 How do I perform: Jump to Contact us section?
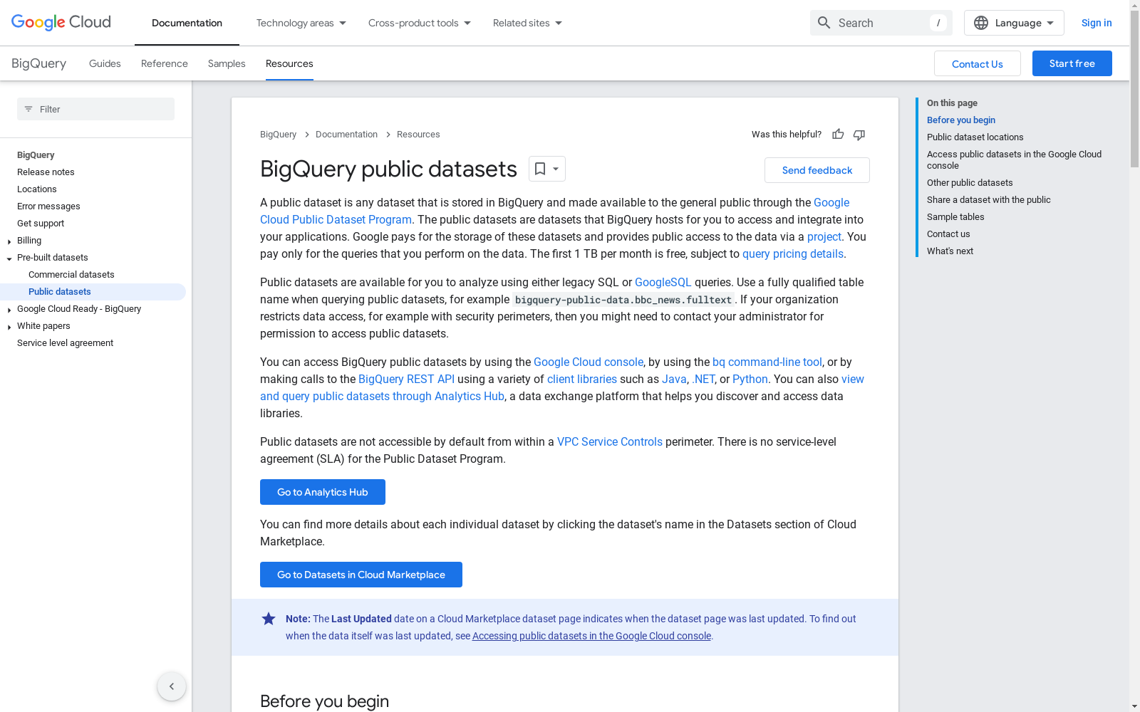pos(948,234)
